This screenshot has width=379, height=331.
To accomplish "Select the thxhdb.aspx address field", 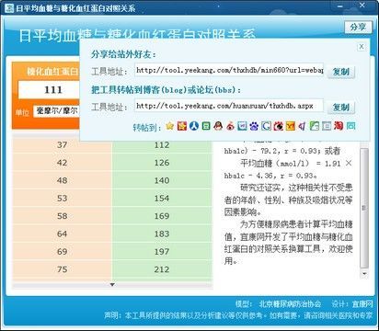I will point(229,106).
